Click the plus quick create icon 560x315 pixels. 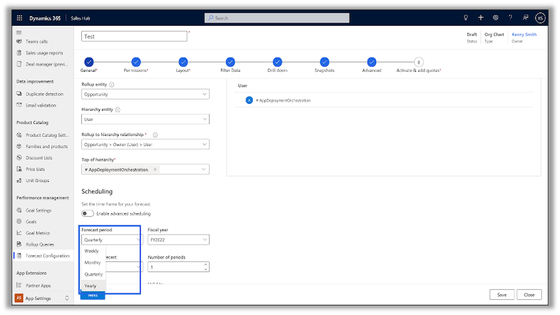(481, 17)
